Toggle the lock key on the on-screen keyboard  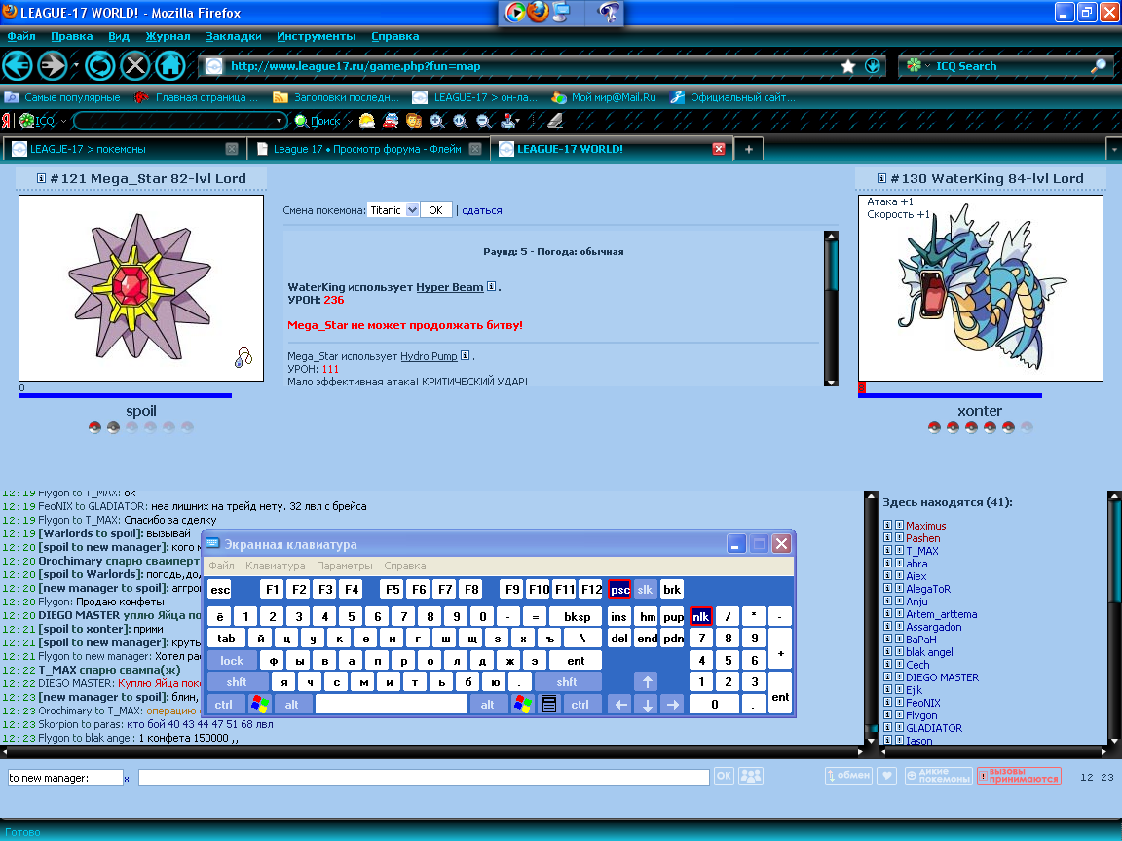(232, 661)
